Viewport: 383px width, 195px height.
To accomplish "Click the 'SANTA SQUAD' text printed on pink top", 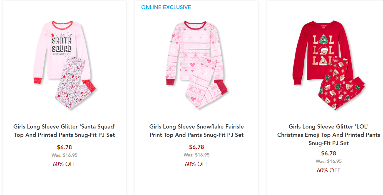I will pyautogui.click(x=61, y=44).
